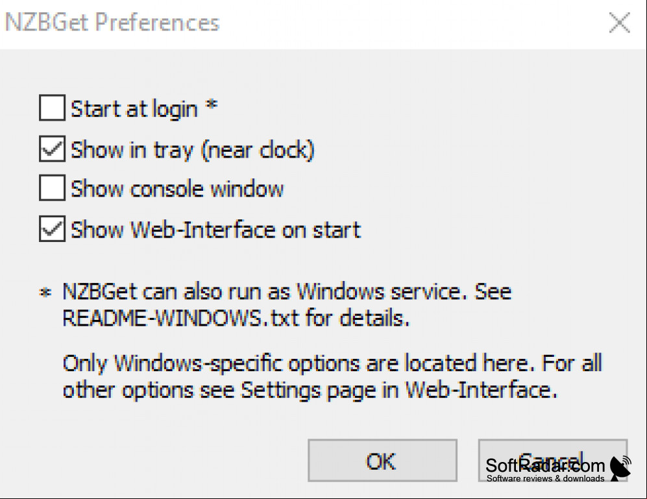This screenshot has height=499, width=647.
Task: Click the 'NZBGet can also run' note line
Action: coord(287,292)
